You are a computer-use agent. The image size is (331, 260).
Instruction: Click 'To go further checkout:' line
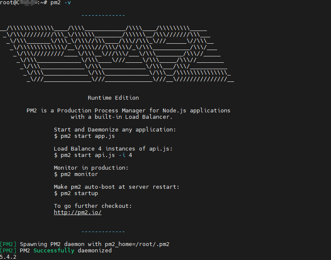coord(93,206)
